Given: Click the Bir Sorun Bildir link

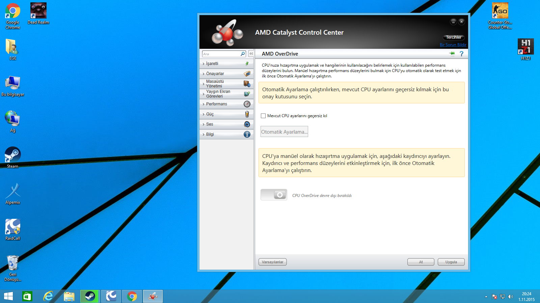Looking at the screenshot, I should click(453, 45).
